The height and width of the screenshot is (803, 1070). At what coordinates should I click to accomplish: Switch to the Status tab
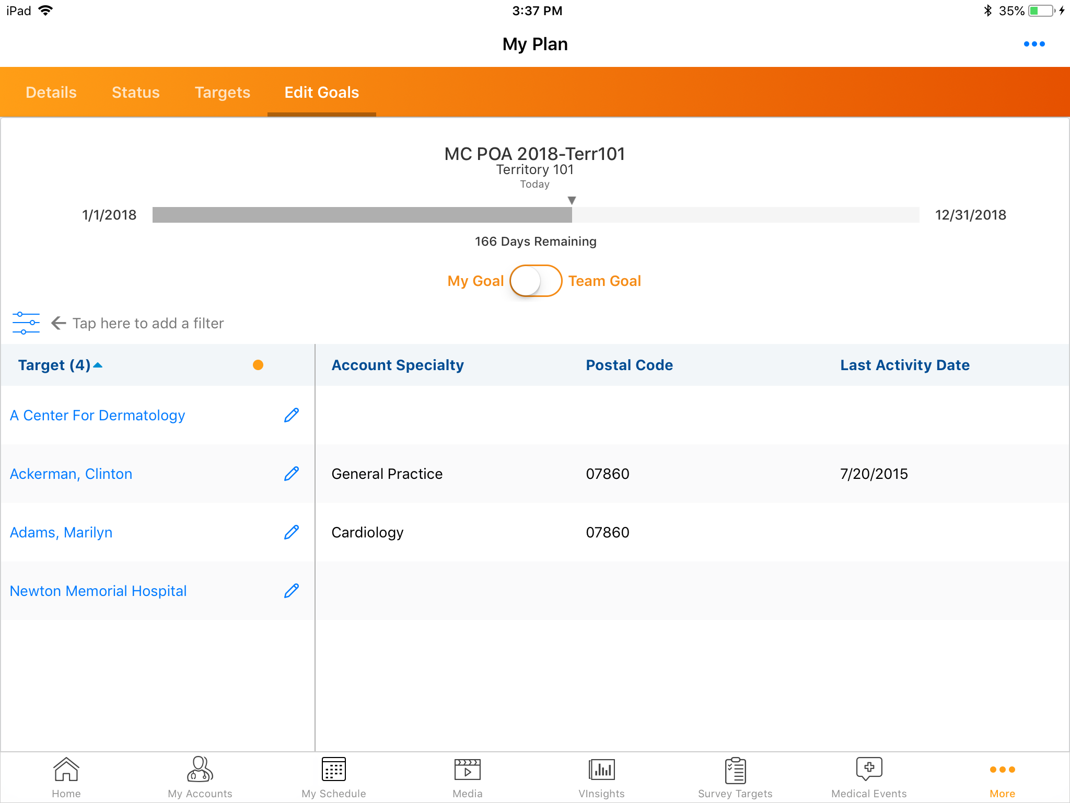pos(135,93)
